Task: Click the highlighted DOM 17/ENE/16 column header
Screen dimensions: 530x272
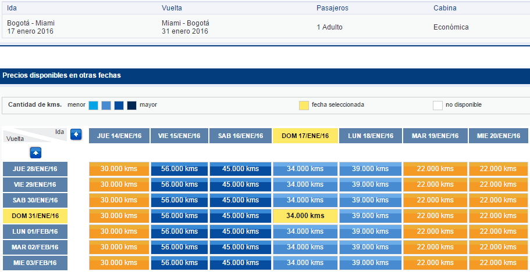Action: (x=305, y=136)
